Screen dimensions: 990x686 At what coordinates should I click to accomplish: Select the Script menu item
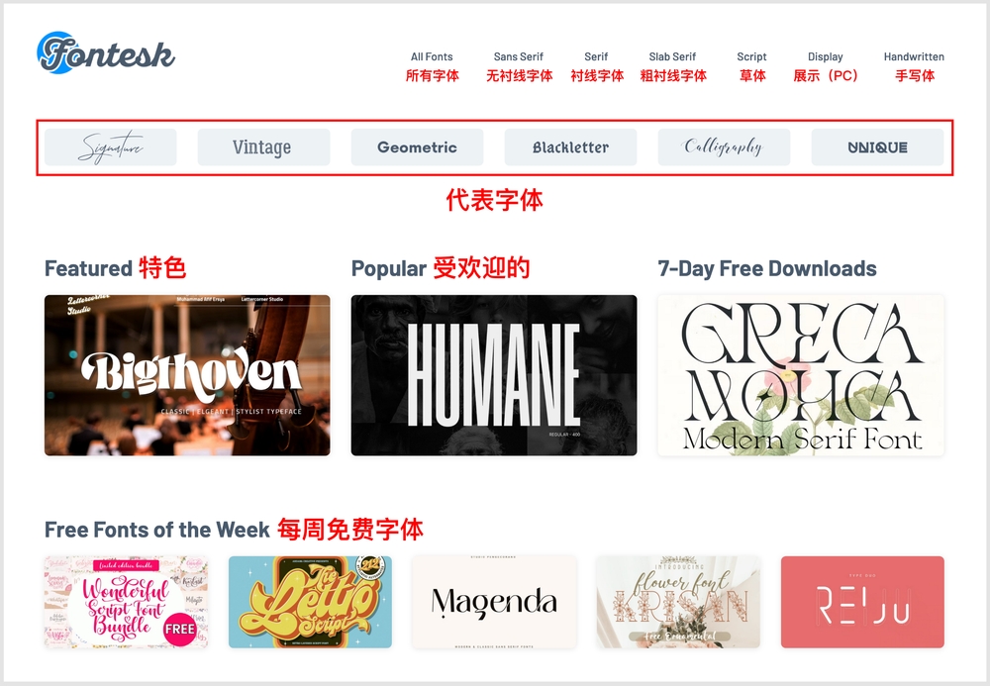751,56
